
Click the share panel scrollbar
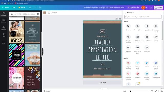(x=162, y=30)
